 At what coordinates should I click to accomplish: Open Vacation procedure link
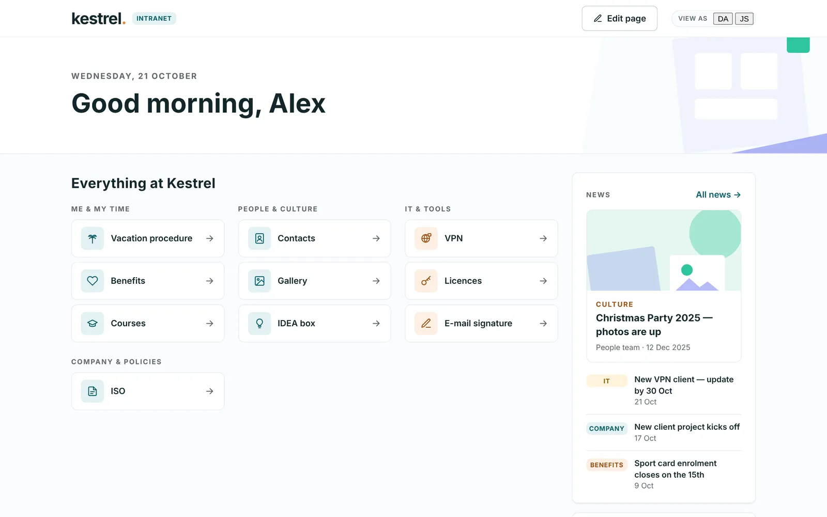pos(148,238)
